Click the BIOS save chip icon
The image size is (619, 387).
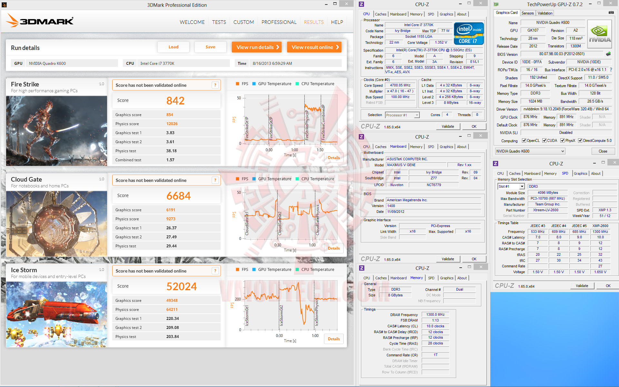point(608,54)
